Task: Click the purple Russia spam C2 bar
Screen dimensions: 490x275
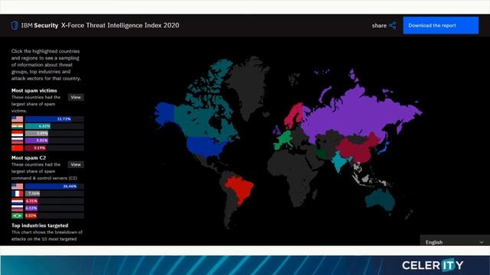Action: [31, 208]
